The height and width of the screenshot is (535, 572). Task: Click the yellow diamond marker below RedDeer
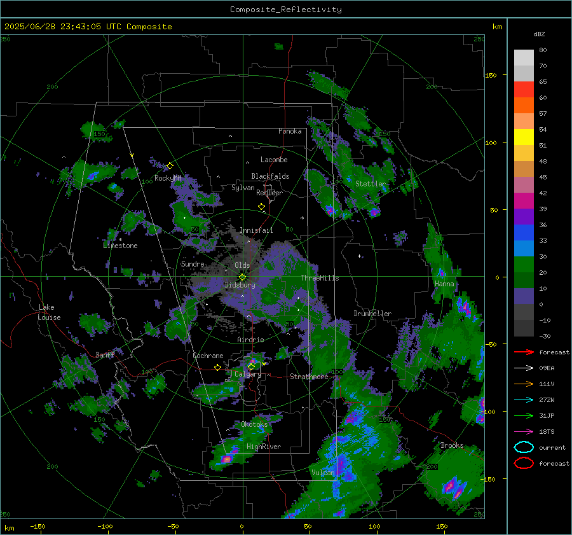261,206
